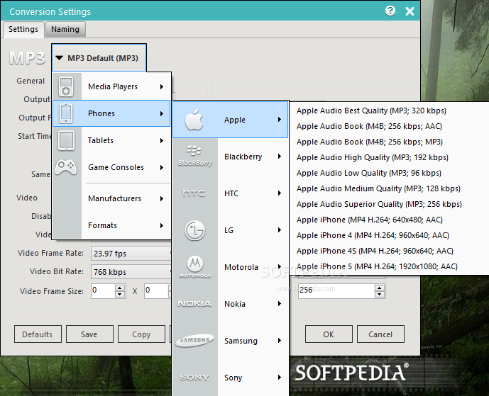Click the Apple logo icon
Screen dimensions: 489x396
[194, 120]
